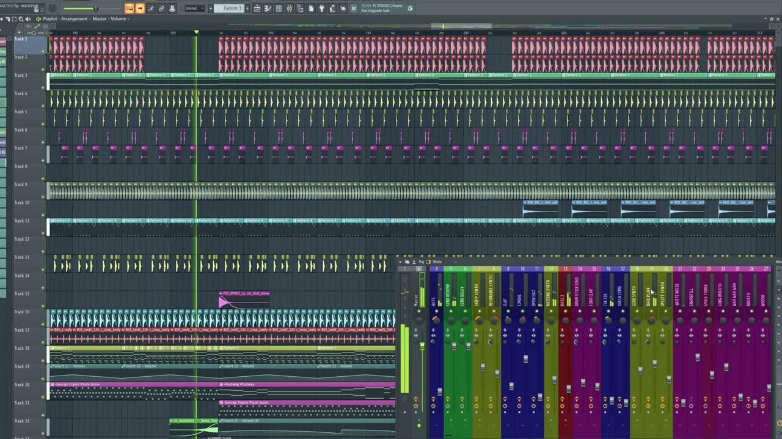Open mixer options arrow menu

click(x=401, y=262)
